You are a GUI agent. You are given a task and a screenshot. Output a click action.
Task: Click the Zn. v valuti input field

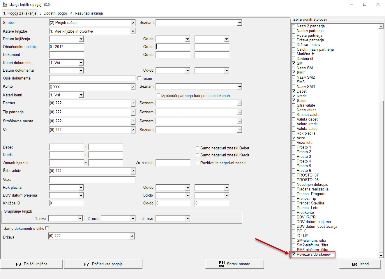coord(173,163)
